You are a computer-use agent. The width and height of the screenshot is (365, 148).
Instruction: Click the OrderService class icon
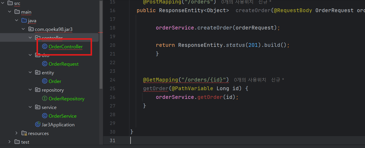pyautogui.click(x=45, y=116)
